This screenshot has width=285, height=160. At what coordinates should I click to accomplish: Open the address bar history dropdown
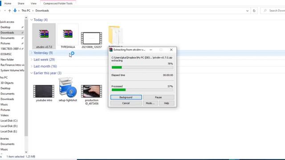pyautogui.click(x=247, y=11)
